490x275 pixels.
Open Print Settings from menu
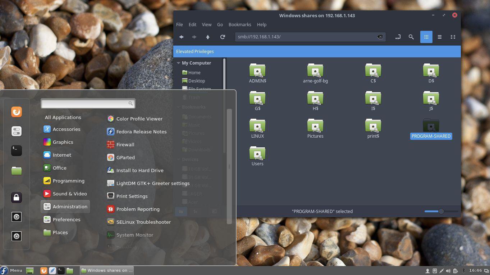pyautogui.click(x=127, y=196)
